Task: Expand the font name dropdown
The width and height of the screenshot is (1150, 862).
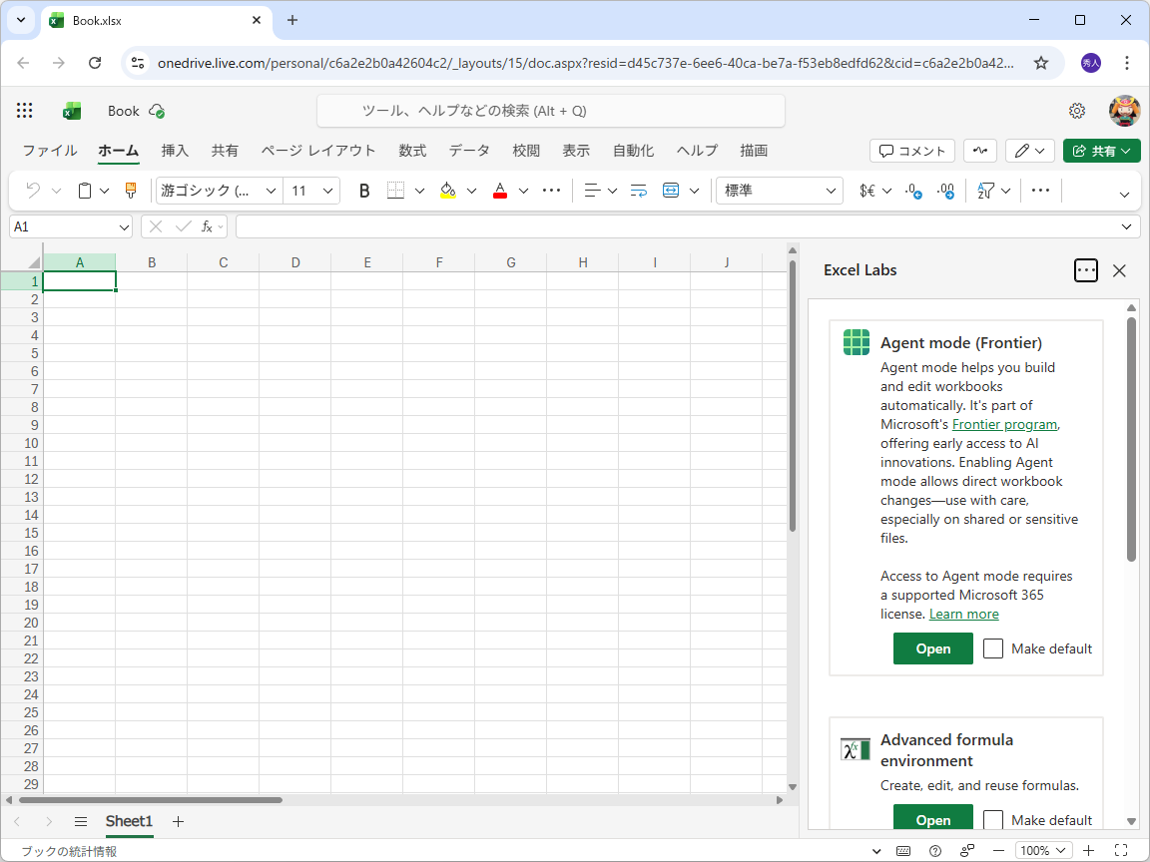Action: pos(271,191)
